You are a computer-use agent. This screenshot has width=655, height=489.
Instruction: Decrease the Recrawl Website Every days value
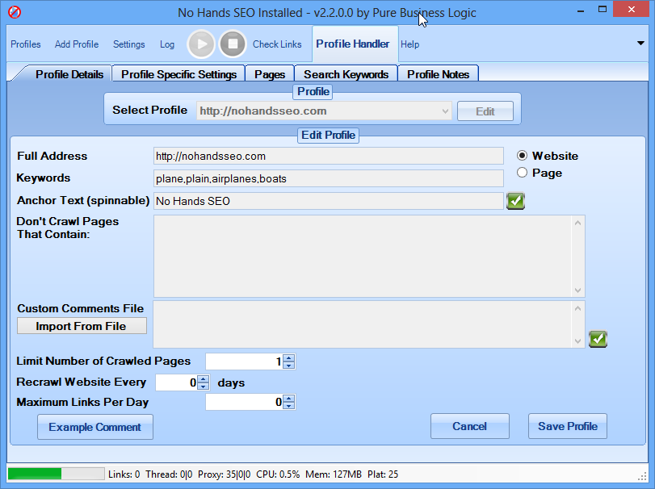204,387
